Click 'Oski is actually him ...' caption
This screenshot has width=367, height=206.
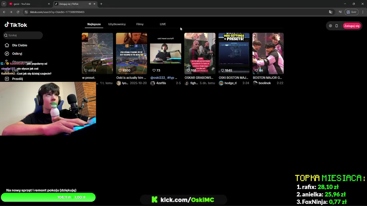131,78
